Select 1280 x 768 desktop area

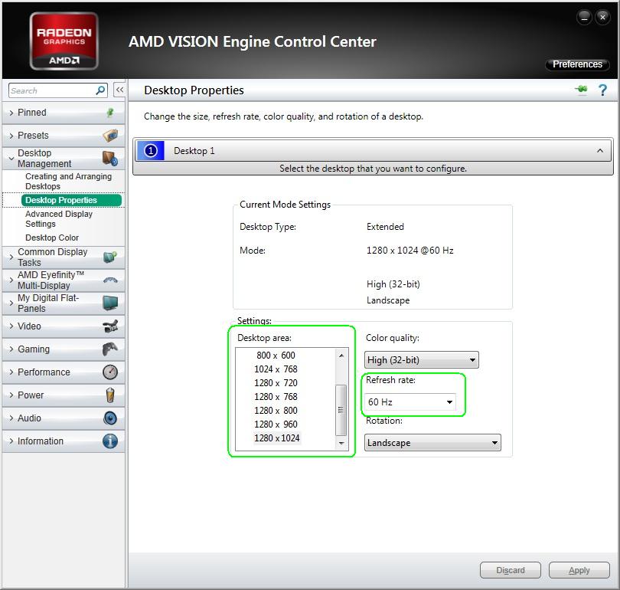276,397
